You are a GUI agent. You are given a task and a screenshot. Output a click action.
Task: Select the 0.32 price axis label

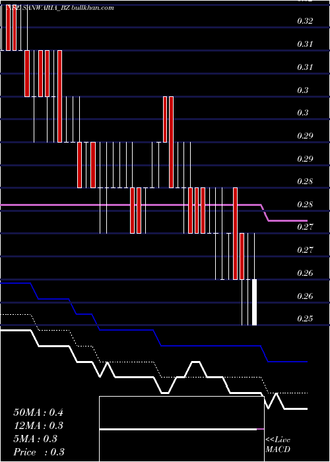[x=305, y=21]
